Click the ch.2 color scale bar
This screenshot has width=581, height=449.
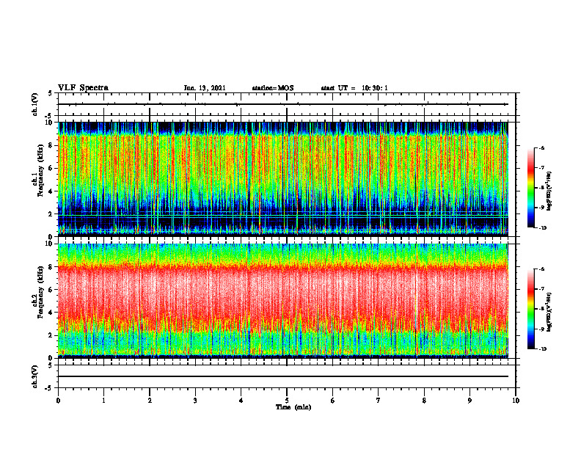530,309
